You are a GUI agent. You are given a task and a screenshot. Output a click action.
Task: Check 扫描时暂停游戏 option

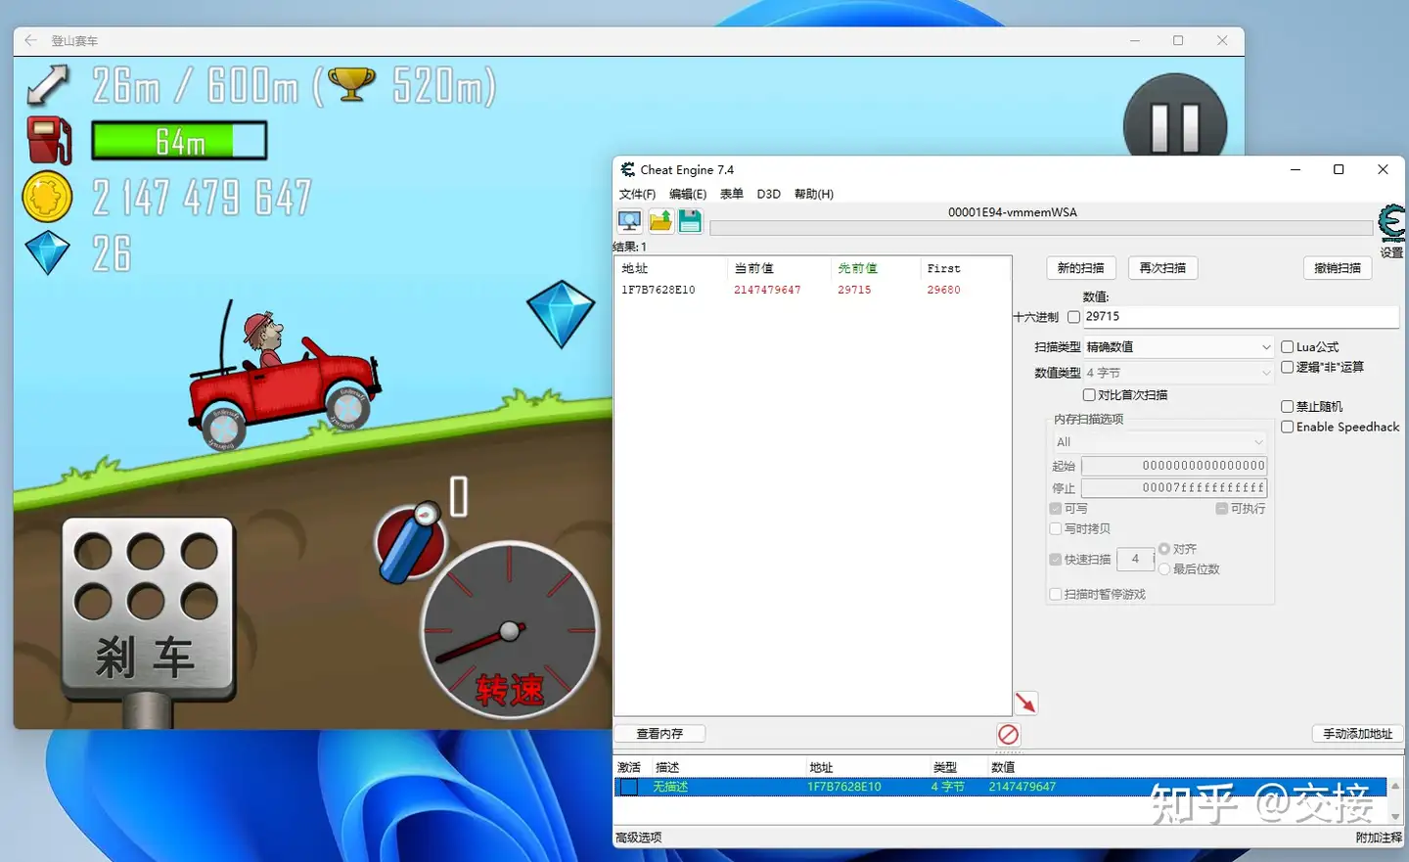point(1056,594)
